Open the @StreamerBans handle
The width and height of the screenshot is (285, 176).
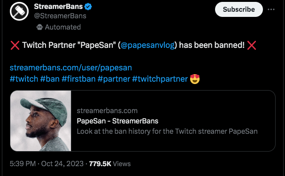point(60,16)
